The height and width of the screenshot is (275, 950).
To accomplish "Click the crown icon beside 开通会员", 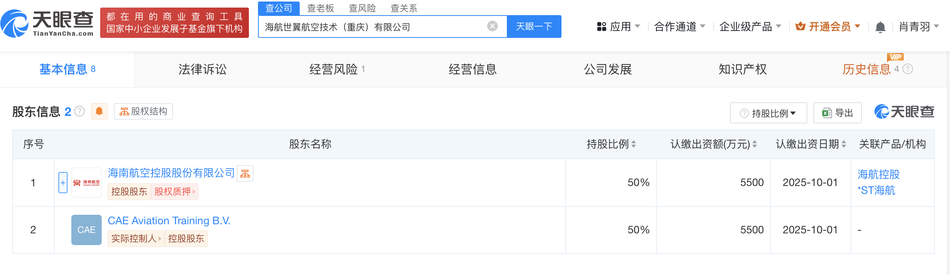I will [801, 26].
